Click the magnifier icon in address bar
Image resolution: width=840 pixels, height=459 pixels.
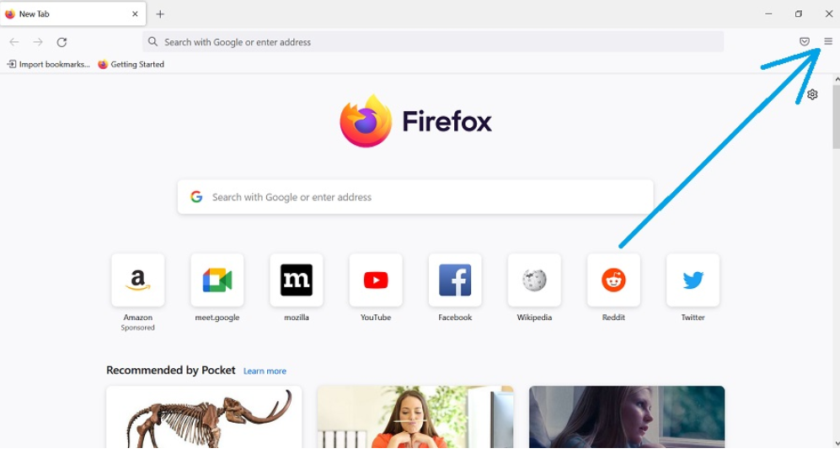pos(152,42)
